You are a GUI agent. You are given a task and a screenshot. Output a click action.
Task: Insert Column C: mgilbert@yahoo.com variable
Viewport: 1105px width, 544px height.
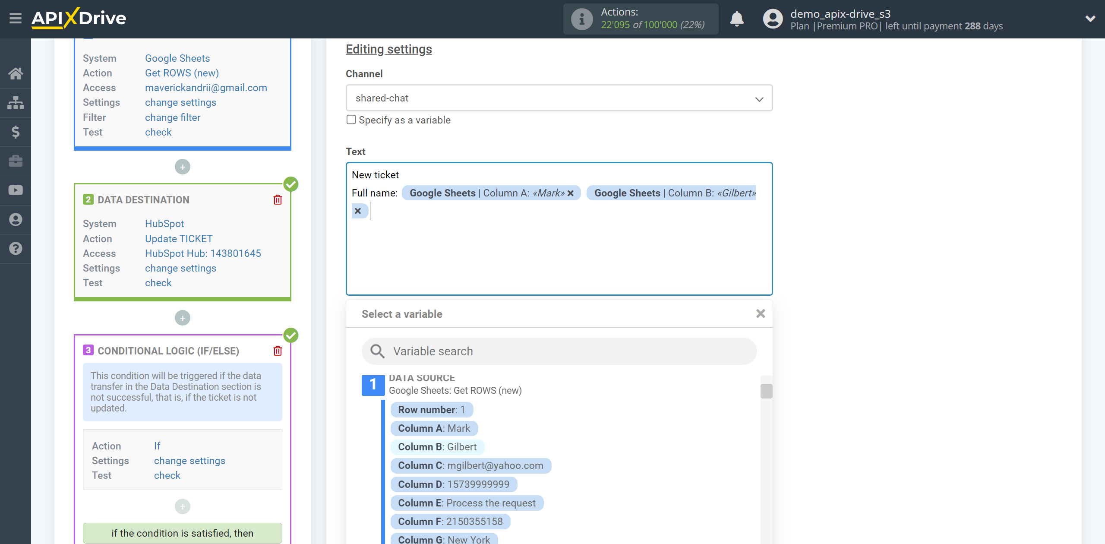click(470, 465)
